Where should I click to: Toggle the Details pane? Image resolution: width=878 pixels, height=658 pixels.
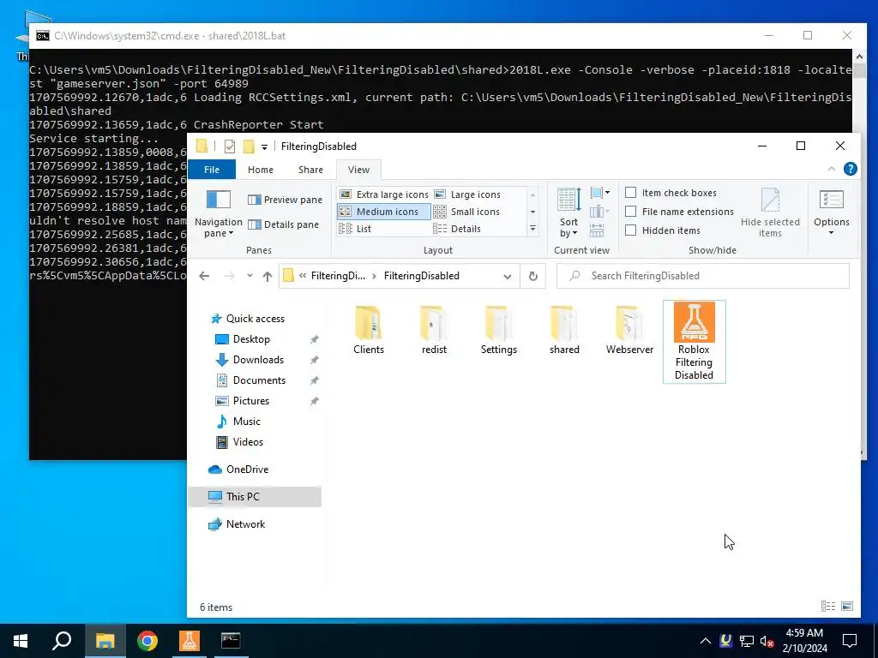point(283,224)
